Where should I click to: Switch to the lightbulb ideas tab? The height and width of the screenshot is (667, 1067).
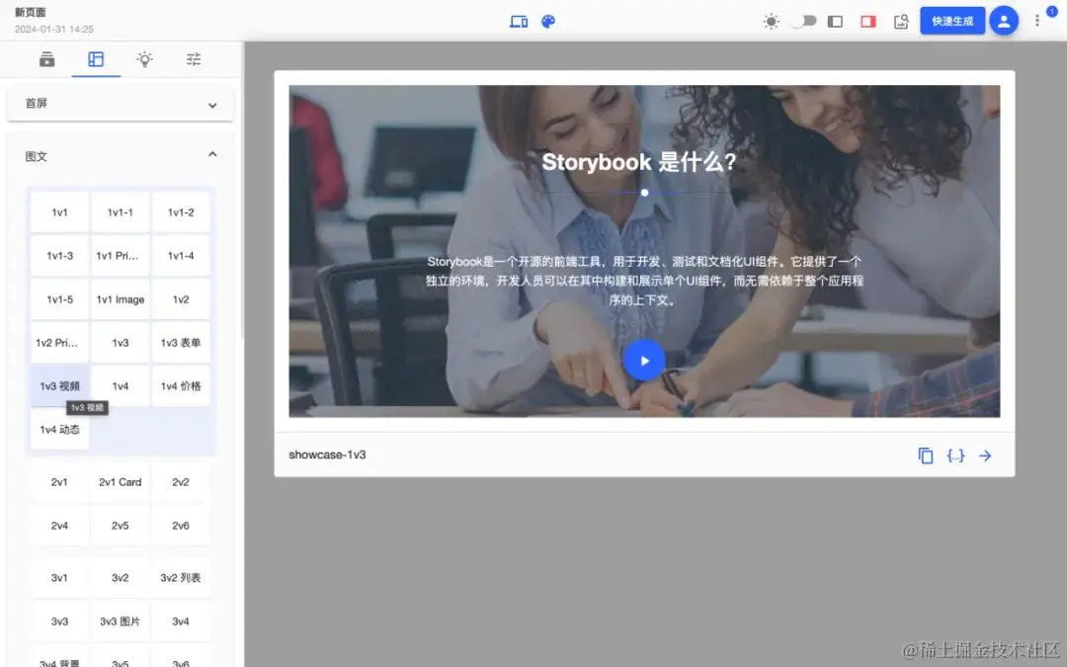click(144, 59)
